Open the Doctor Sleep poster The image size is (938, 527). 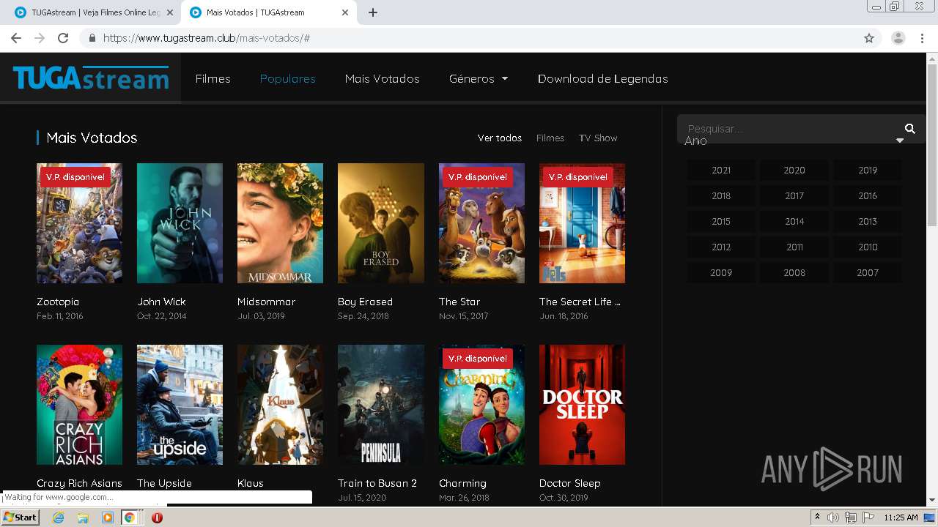coord(582,405)
